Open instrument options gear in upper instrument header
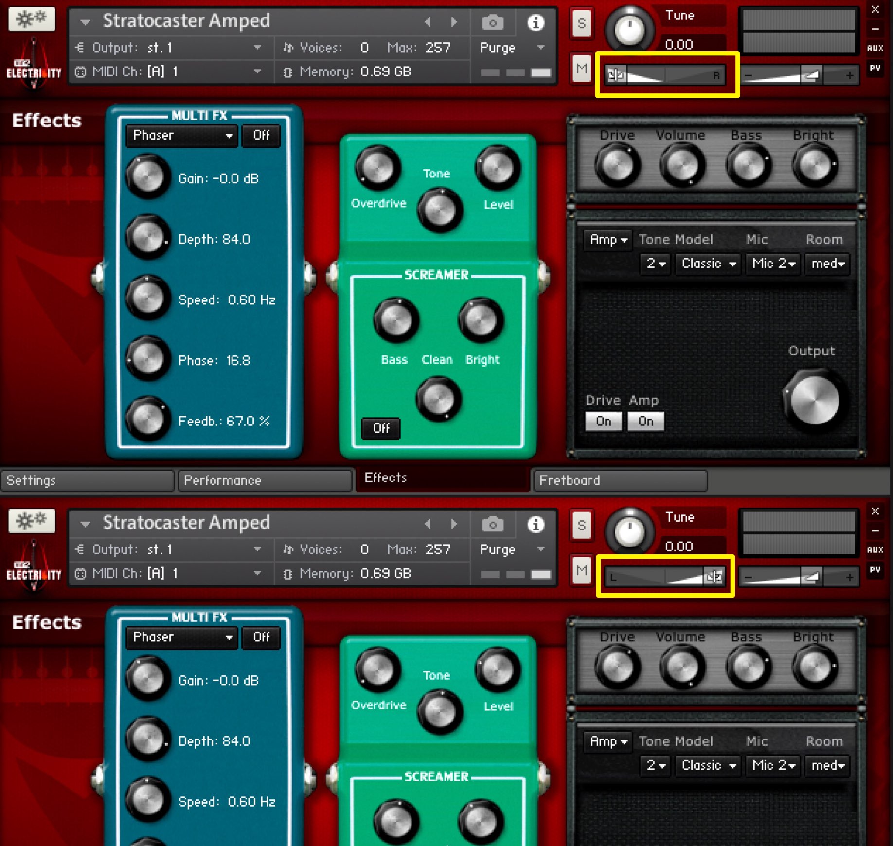893x846 pixels. pos(32,19)
